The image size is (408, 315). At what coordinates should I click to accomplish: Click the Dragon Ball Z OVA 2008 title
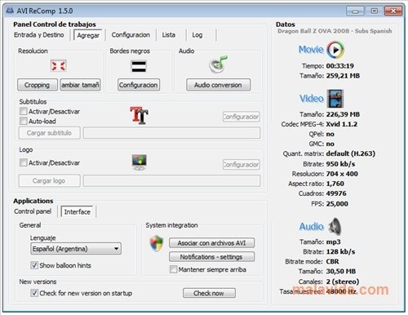335,31
